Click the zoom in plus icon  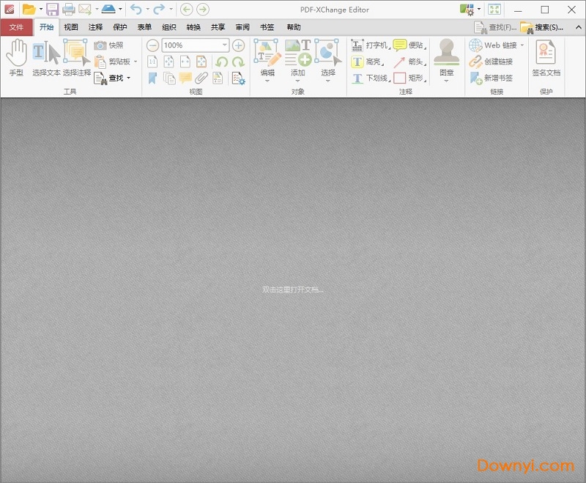click(238, 45)
